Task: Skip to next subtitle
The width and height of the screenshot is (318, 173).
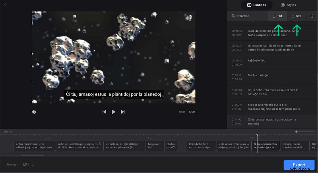Action: click(123, 112)
